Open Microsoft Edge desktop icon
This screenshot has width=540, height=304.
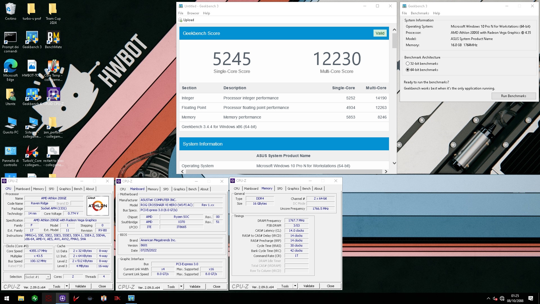click(11, 70)
